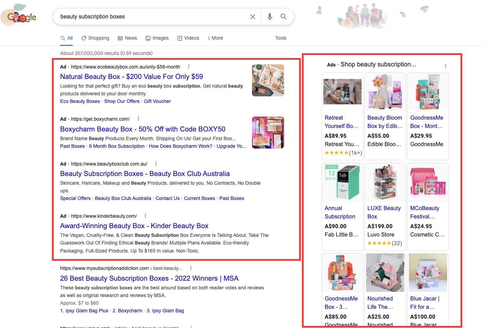The image size is (485, 328).
Task: Open the Ipsy Glam Bag Plus link
Action: point(84,311)
